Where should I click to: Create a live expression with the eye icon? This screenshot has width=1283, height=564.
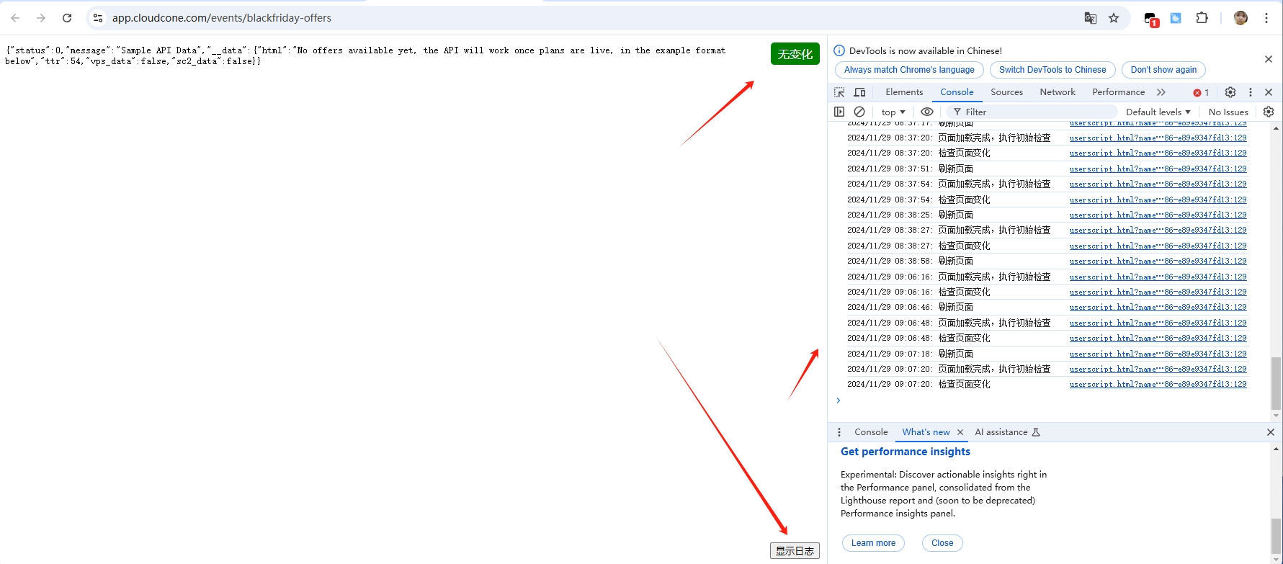[x=927, y=112]
